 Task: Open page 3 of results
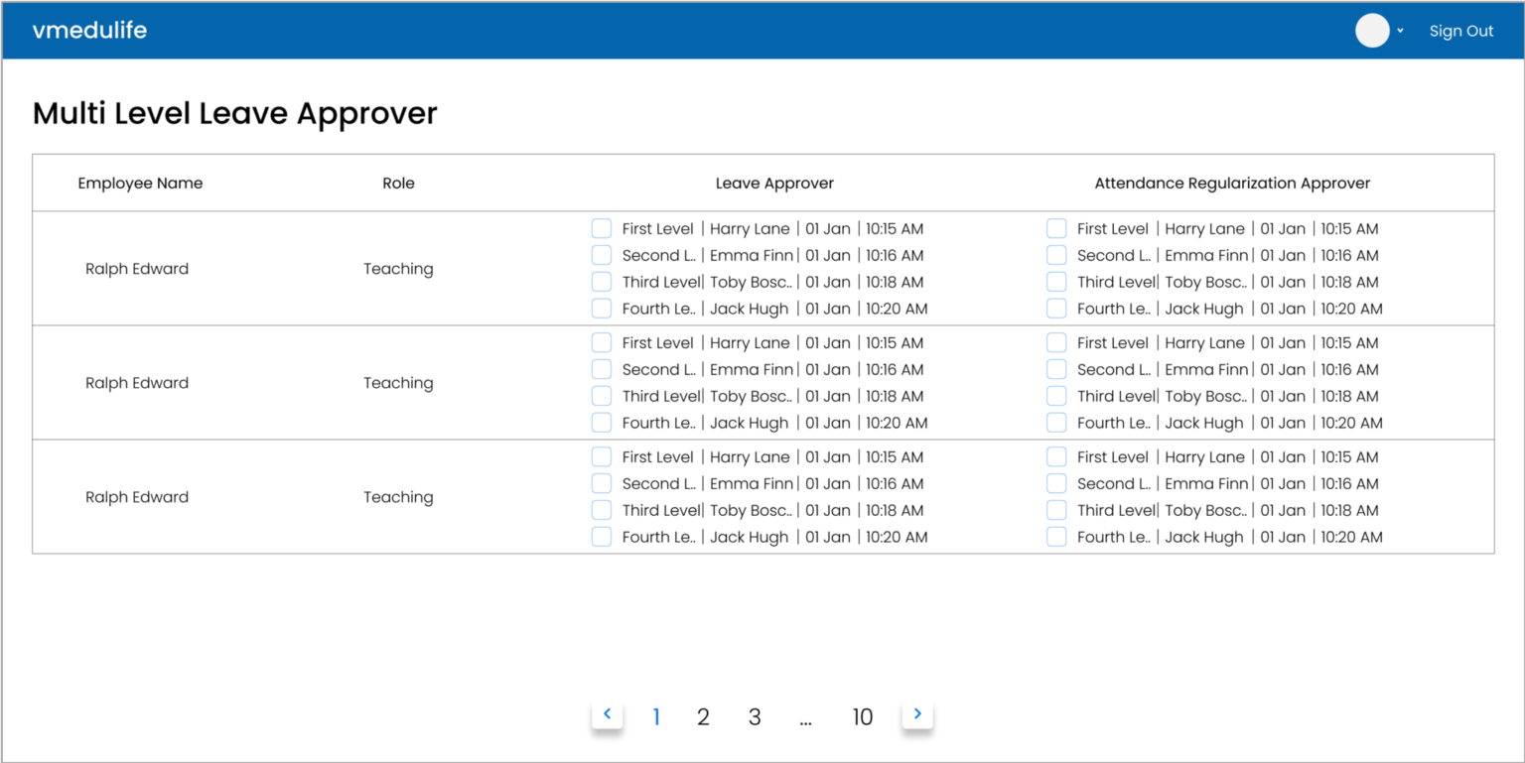click(x=755, y=715)
